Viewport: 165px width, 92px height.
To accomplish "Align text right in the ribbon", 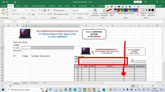I will tap(45, 14).
